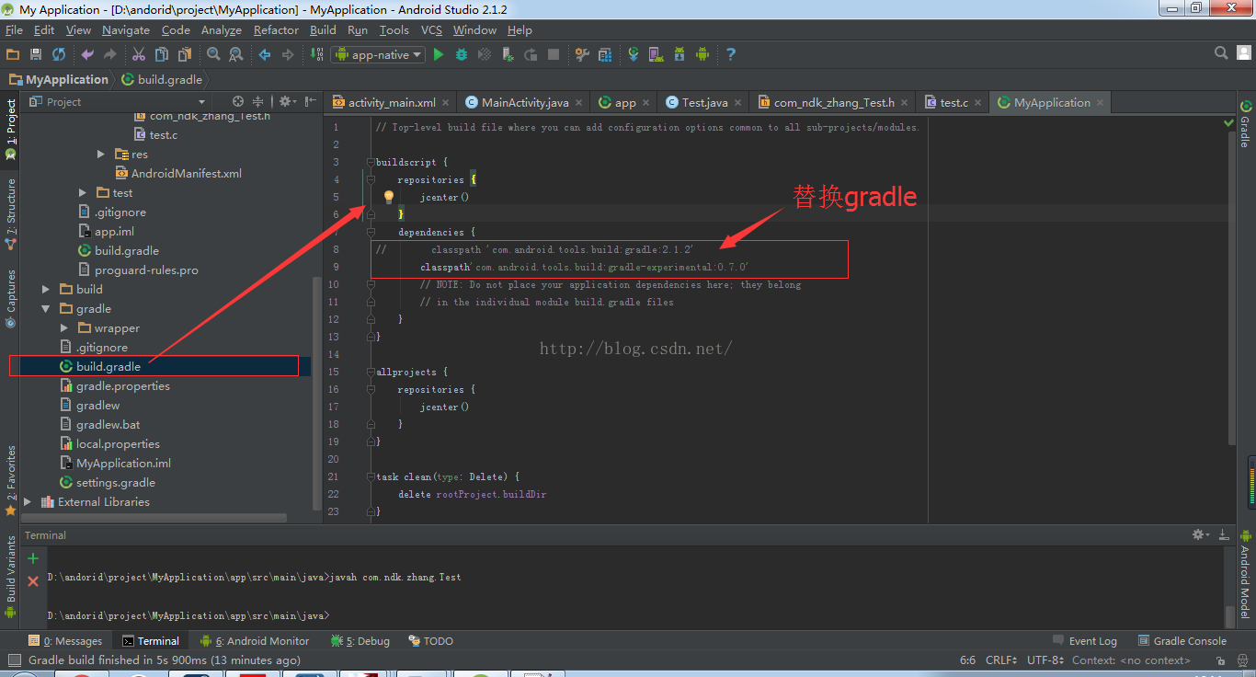Toggle the Build Variants side tool window
Viewport: 1256px width, 677px height.
(11, 577)
